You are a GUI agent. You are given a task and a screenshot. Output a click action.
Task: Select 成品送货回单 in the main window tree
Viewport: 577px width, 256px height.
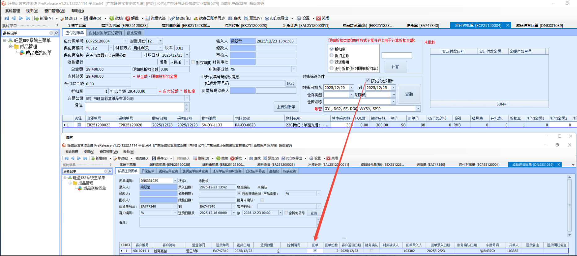[38, 53]
